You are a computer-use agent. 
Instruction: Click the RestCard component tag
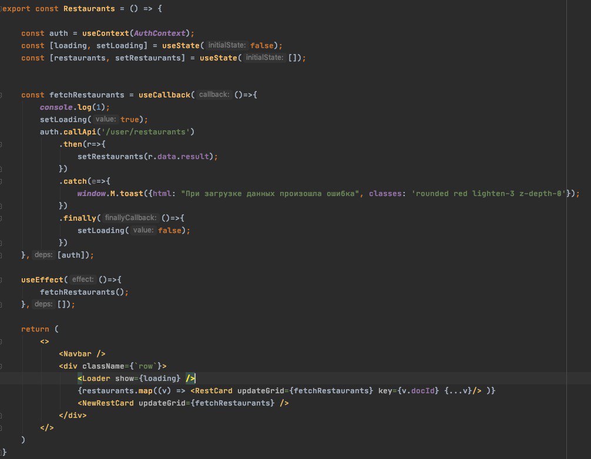pos(211,391)
